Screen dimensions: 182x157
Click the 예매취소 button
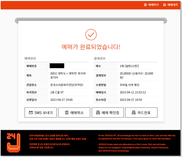[74, 112]
